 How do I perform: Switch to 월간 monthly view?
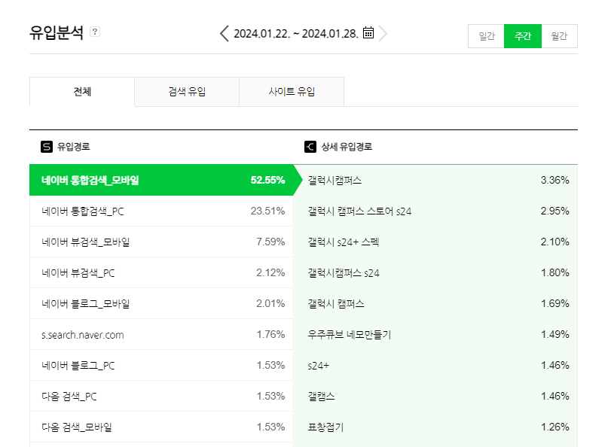tap(559, 36)
